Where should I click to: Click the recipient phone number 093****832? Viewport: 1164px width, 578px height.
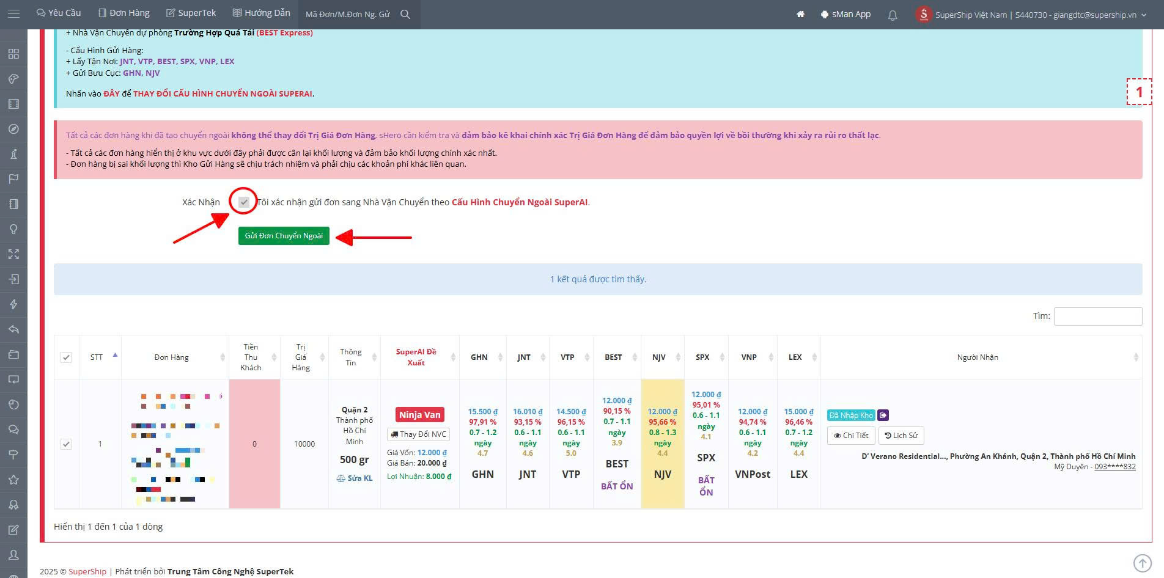1115,467
